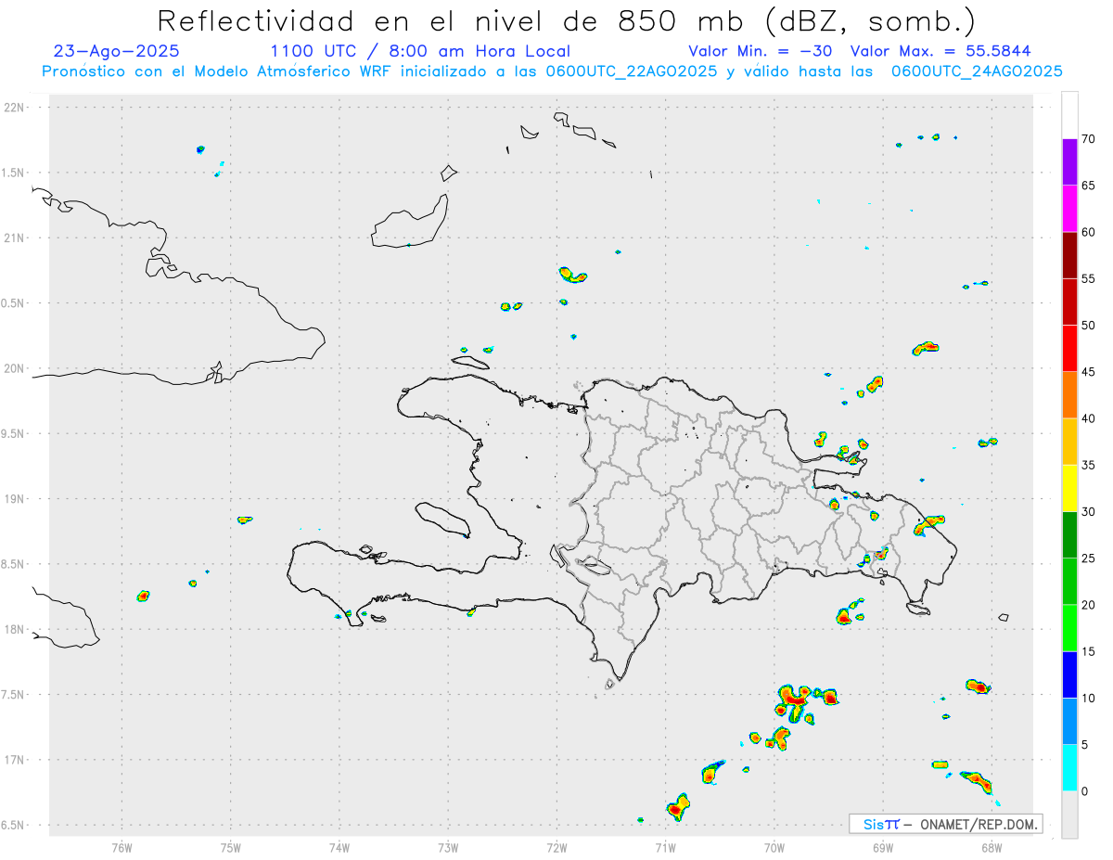1113x860 pixels.
Task: Click the longitude axis label "70W"
Action: (774, 847)
